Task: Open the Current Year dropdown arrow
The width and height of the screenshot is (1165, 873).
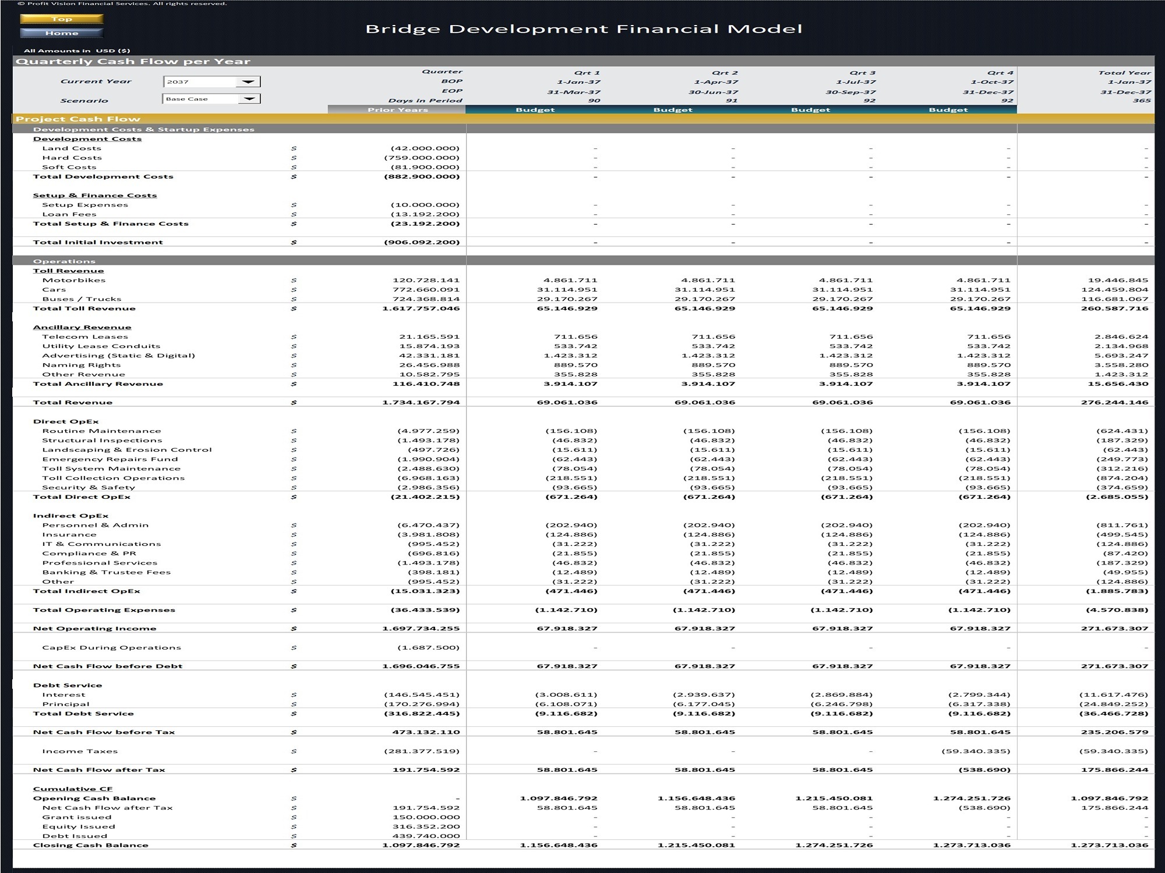Action: click(x=248, y=82)
